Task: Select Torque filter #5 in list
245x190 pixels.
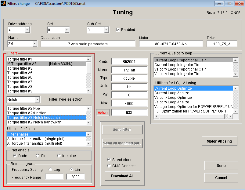Action: pos(20,73)
